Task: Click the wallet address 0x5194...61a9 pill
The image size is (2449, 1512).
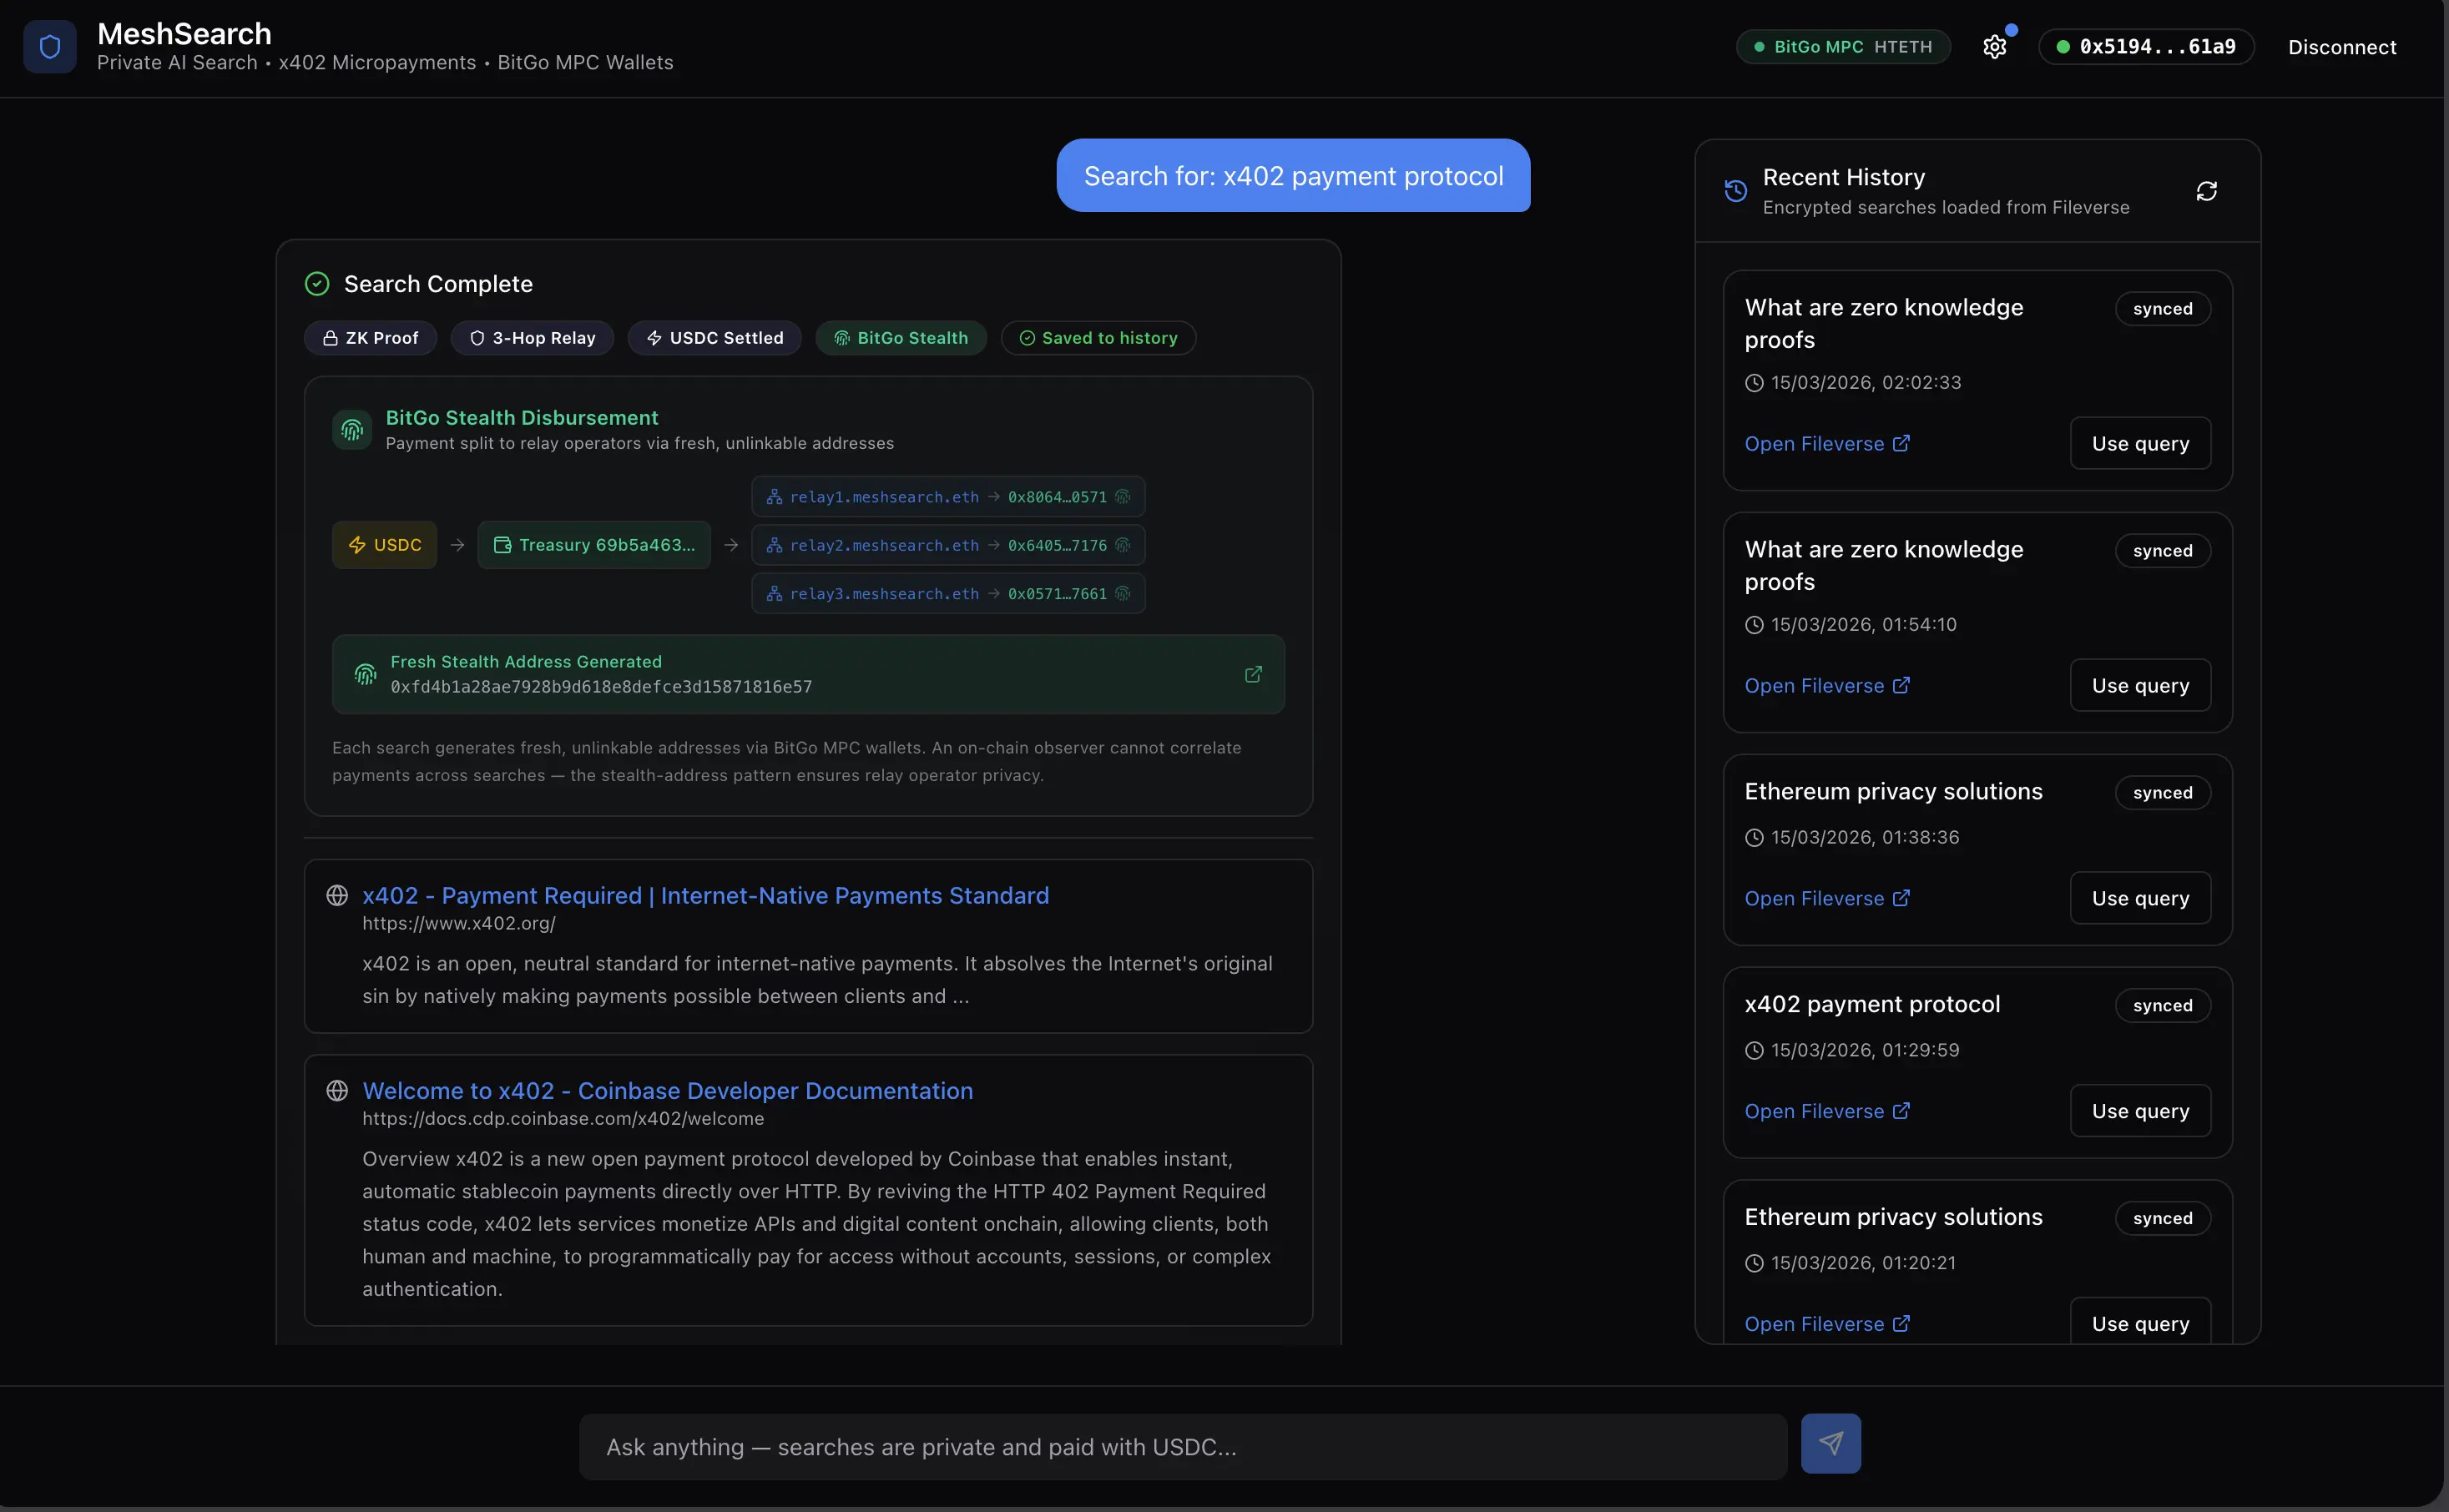Action: 2145,47
